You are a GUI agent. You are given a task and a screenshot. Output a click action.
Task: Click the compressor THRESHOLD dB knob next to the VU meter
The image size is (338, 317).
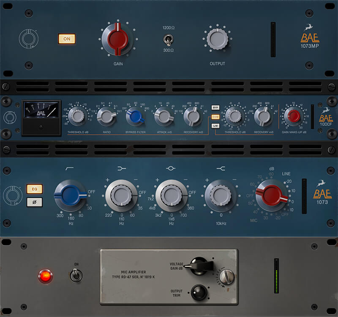(x=77, y=117)
